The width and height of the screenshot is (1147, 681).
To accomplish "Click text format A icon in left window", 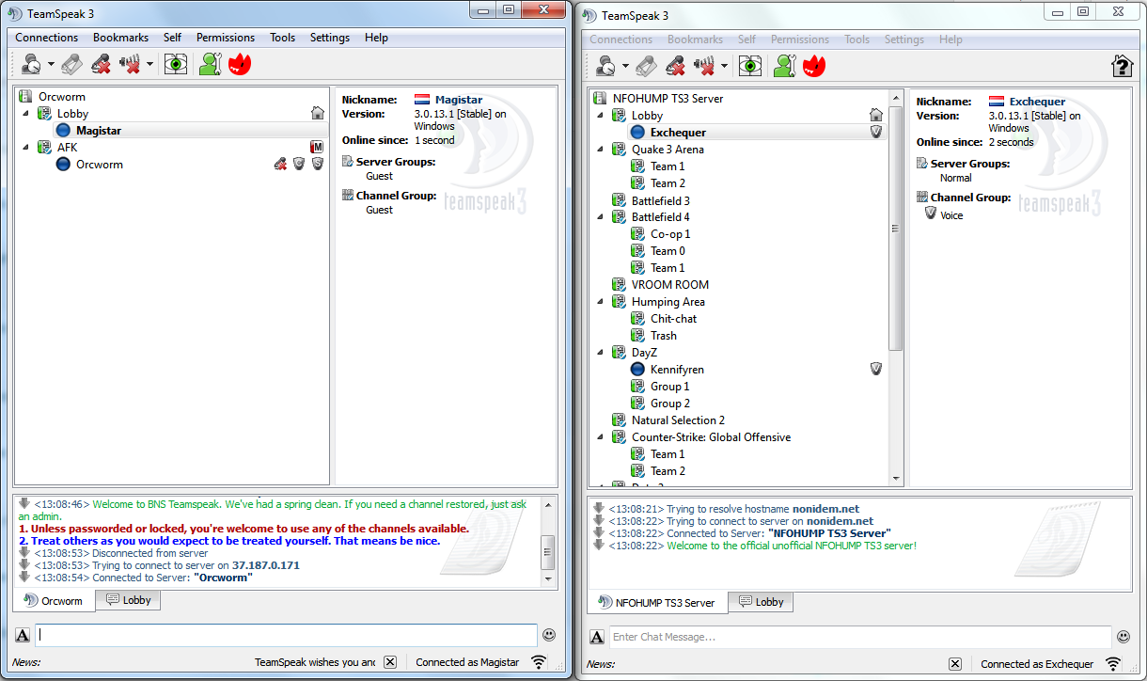I will point(23,635).
